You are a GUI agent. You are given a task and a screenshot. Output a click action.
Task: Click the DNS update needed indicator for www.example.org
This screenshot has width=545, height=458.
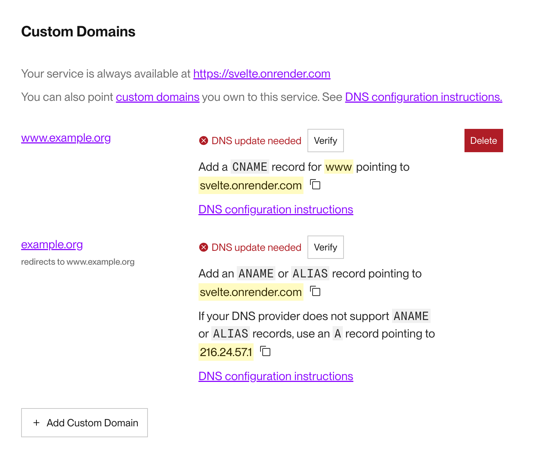[x=256, y=141]
